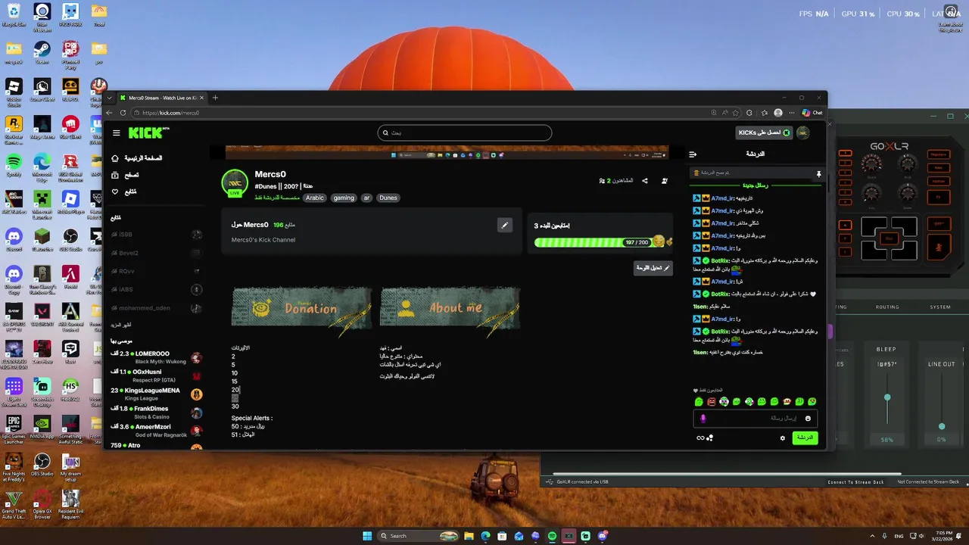Click the edit panels button
The height and width of the screenshot is (545, 969).
pyautogui.click(x=653, y=268)
